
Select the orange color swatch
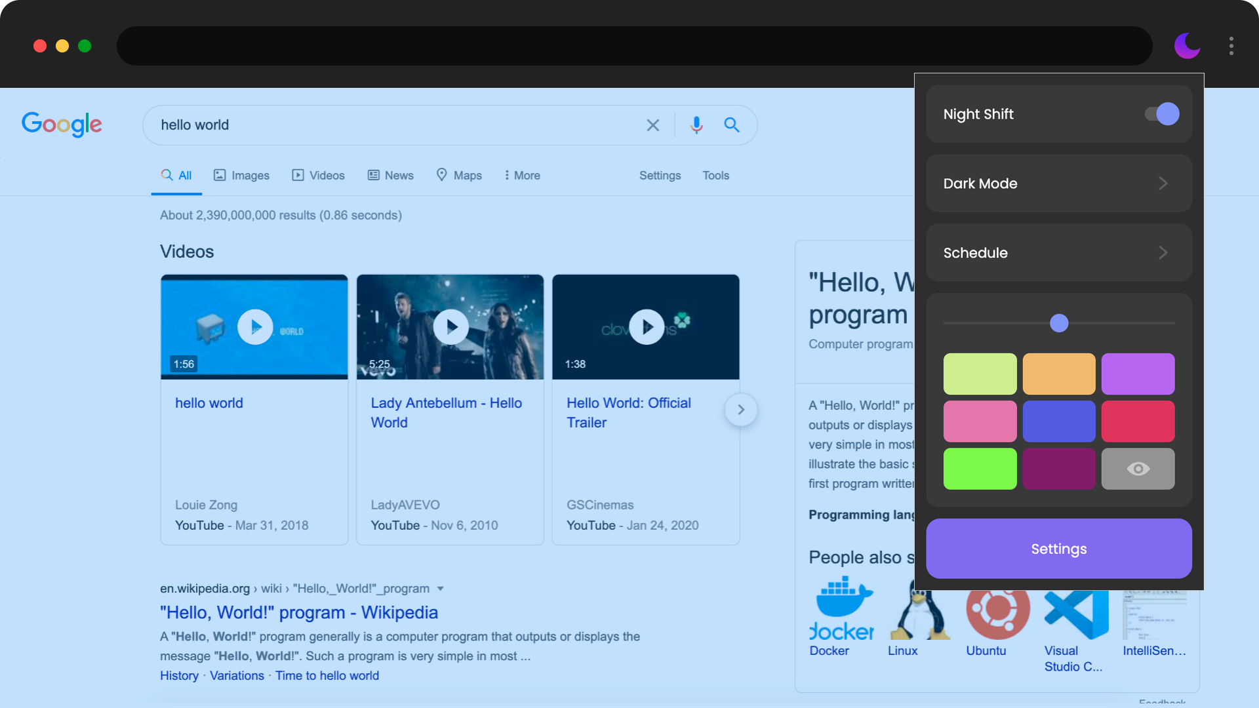tap(1058, 374)
